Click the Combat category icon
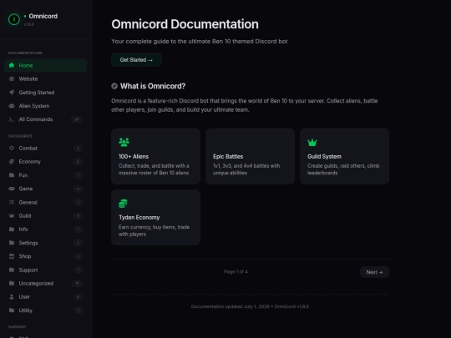451x338 pixels. [x=12, y=148]
